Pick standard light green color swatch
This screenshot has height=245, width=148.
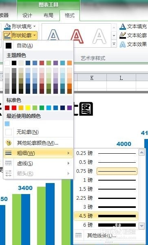[x=35, y=108]
